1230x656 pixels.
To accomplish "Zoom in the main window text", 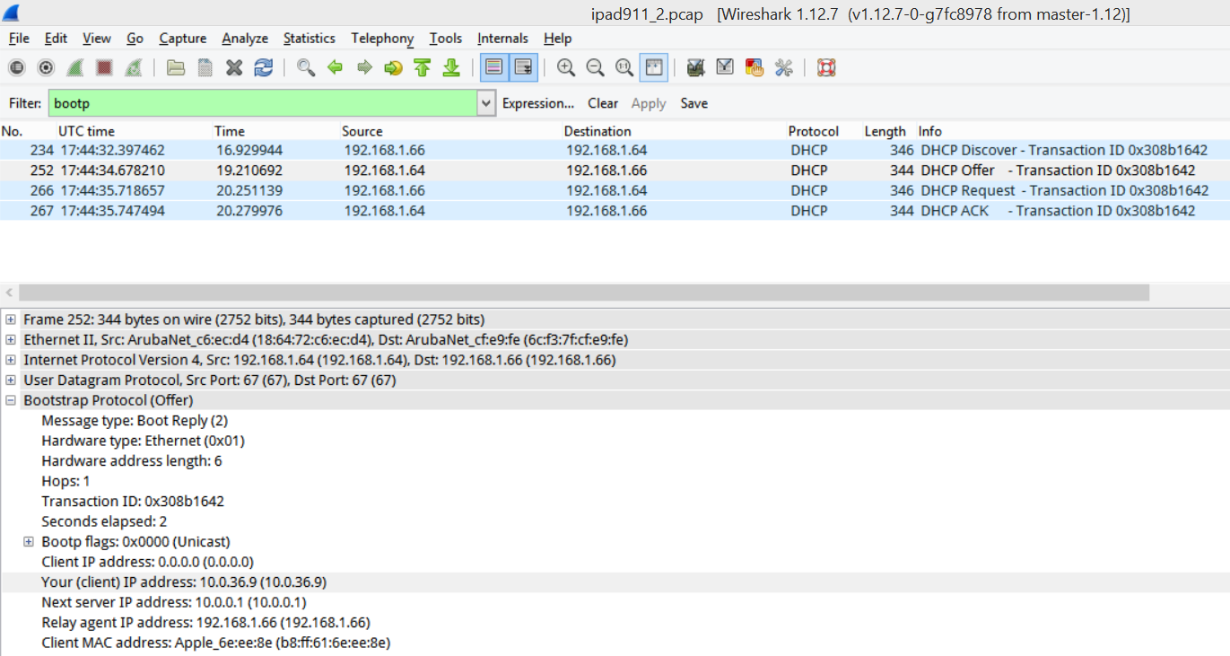I will pyautogui.click(x=566, y=68).
